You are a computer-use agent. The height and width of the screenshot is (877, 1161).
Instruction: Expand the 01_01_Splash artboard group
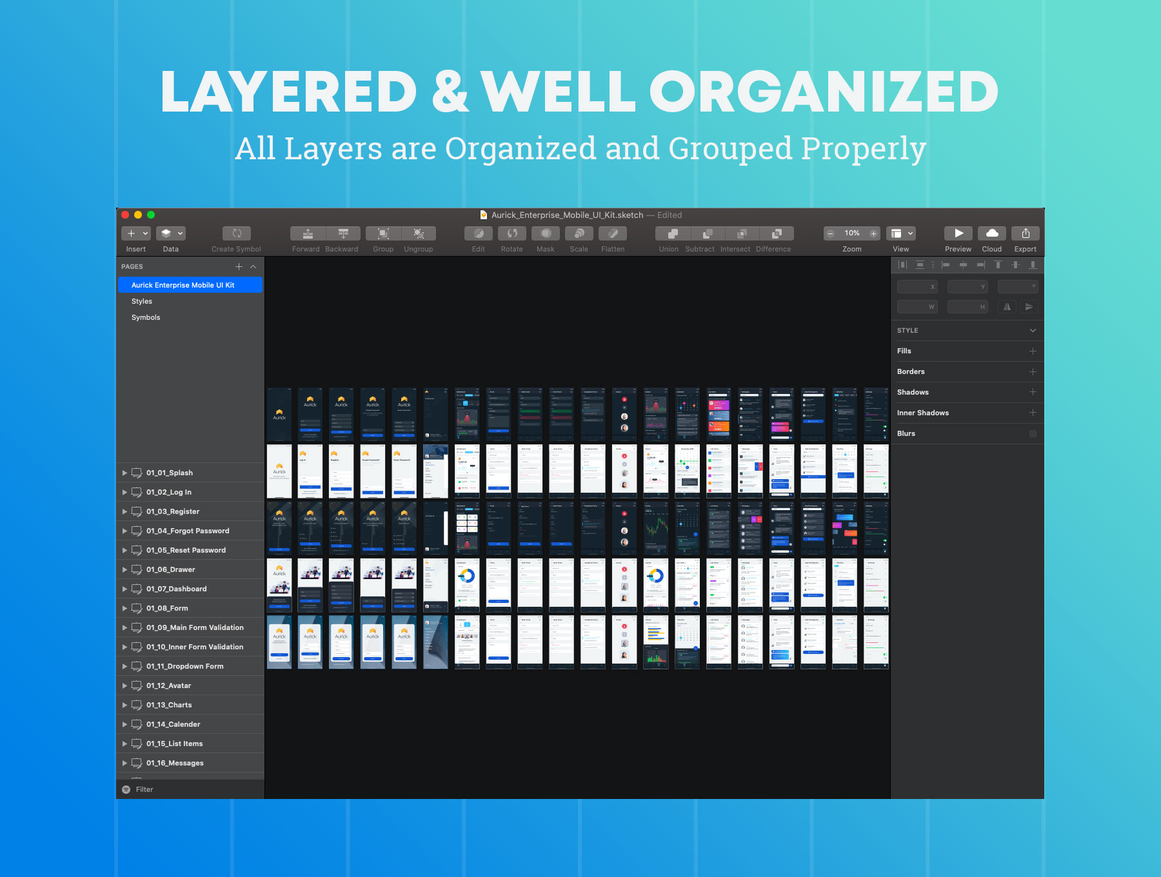(124, 473)
